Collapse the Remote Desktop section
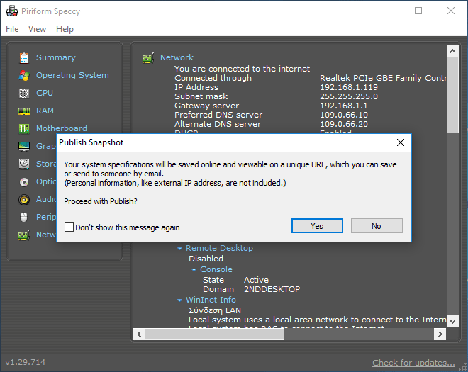Viewport: 468px width, 372px height. 179,249
